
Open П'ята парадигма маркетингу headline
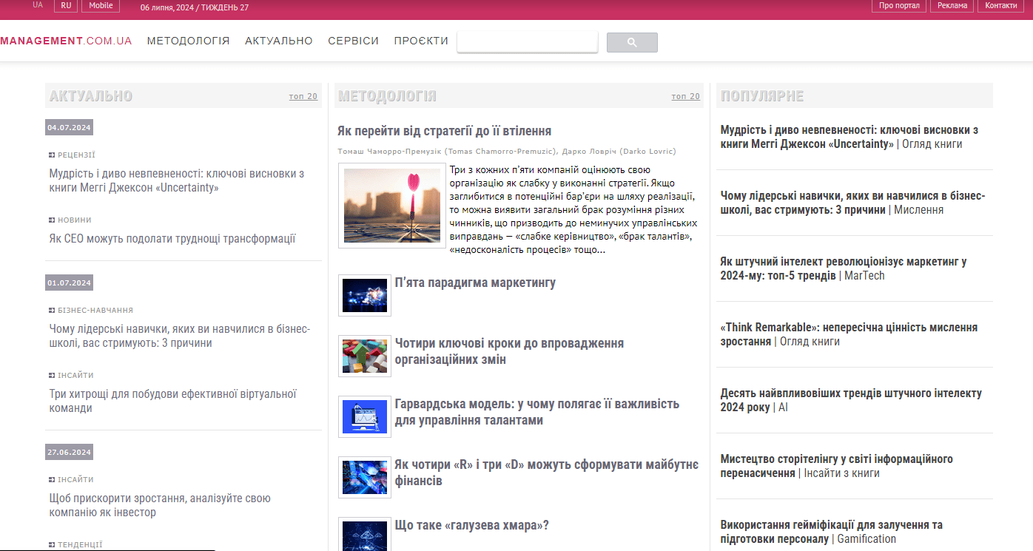click(475, 283)
